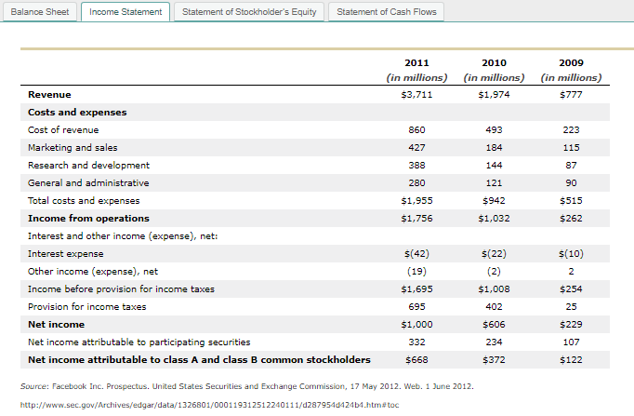This screenshot has width=634, height=416.
Task: Select common stockholders net income $668
Action: (x=416, y=360)
